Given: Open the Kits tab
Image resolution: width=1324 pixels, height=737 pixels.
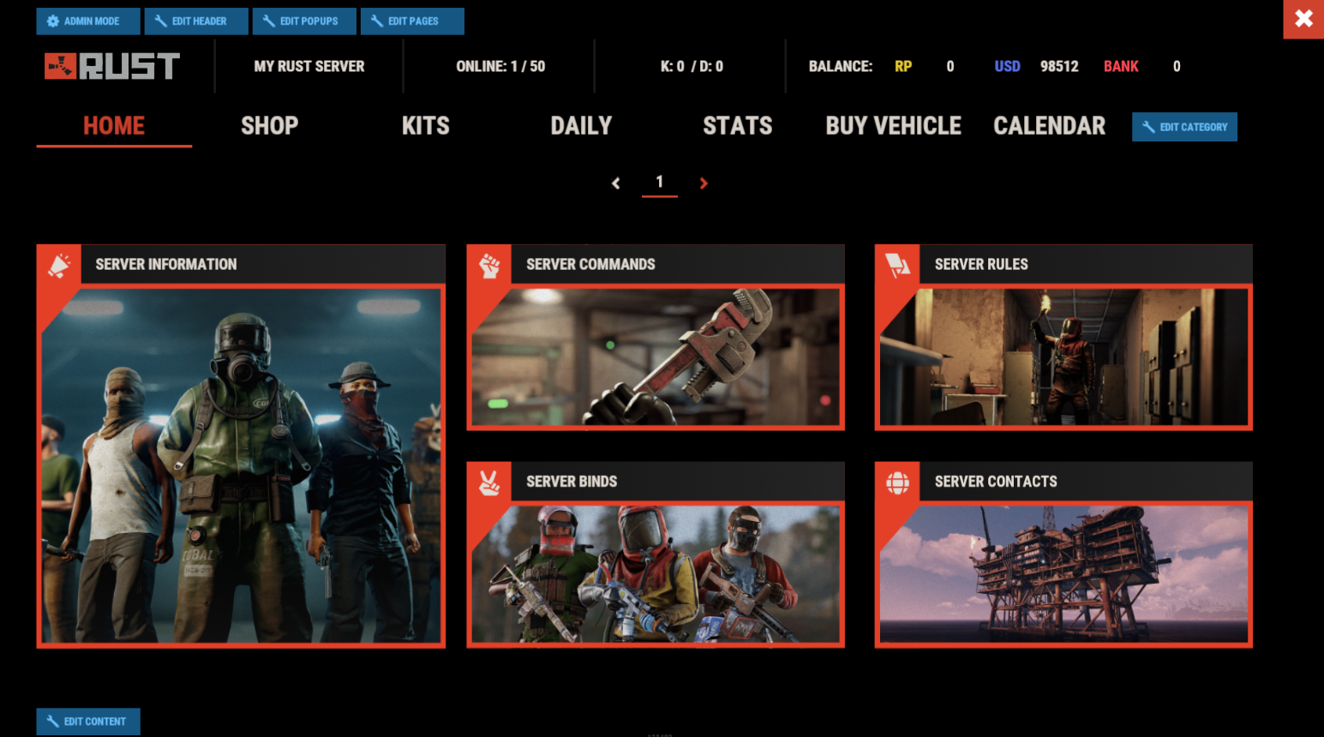Looking at the screenshot, I should (x=426, y=126).
